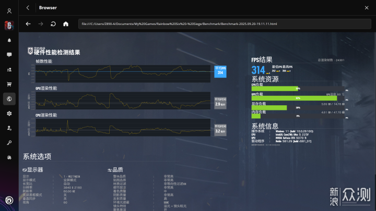Viewport: 376px width, 211px height.
Task: Click the '系统信息' heading
Action: point(265,126)
